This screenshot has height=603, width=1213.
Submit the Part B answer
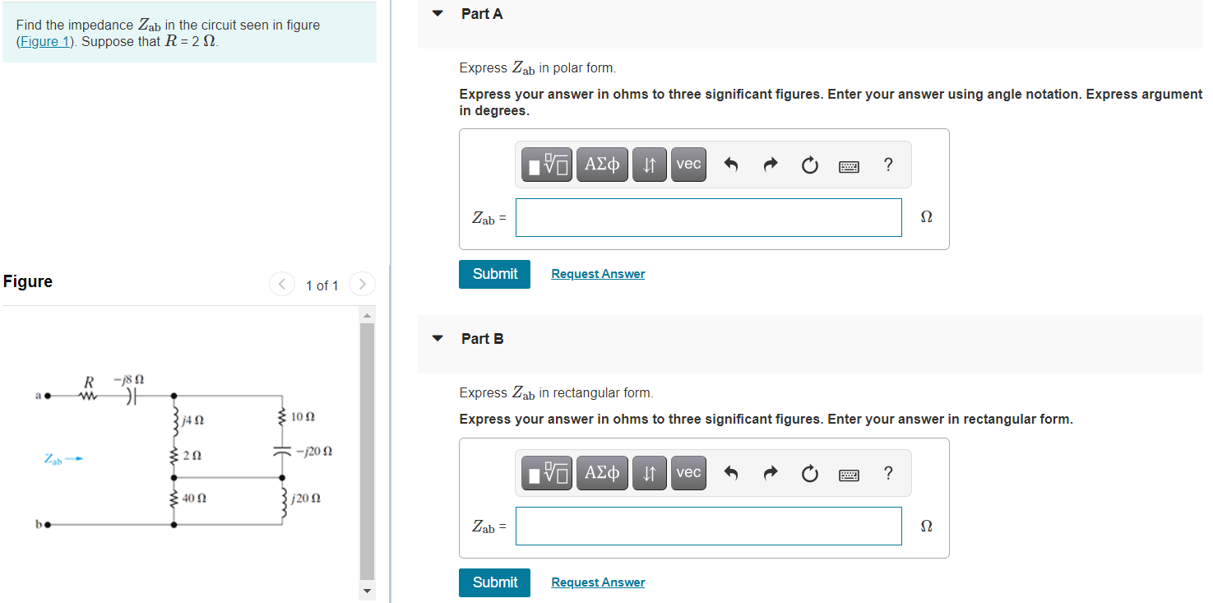(x=495, y=582)
